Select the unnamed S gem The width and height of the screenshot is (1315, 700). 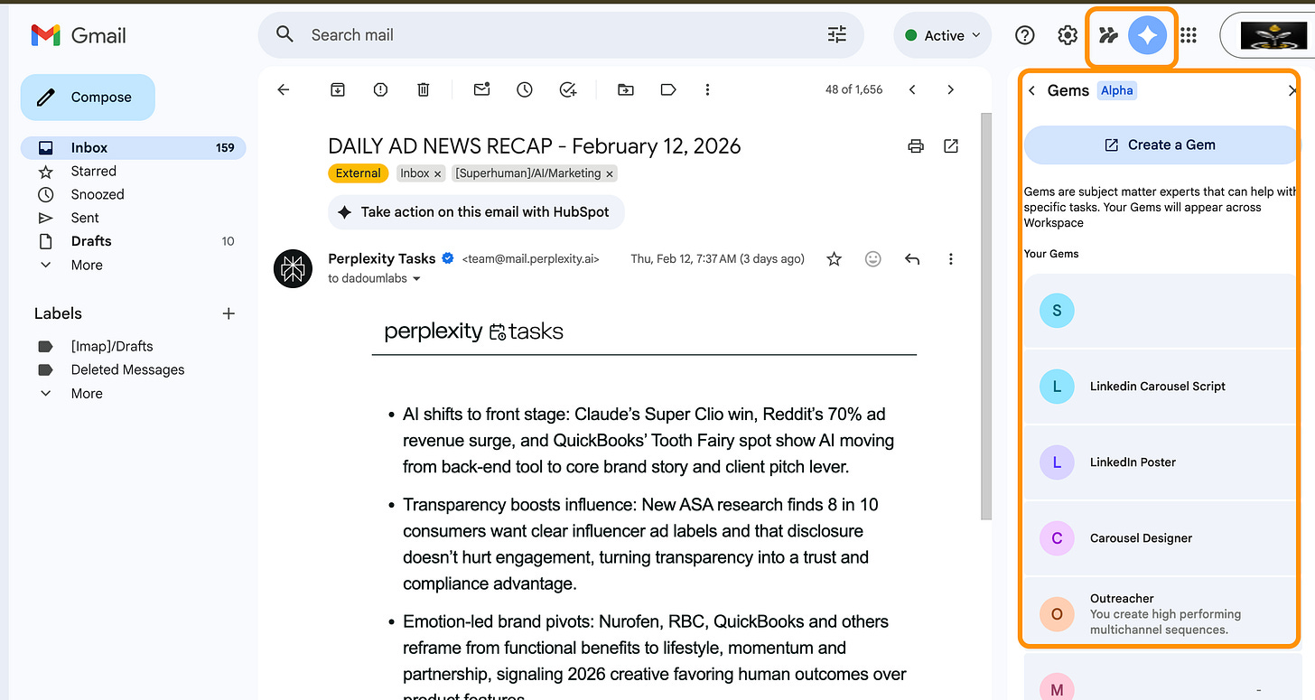tap(1161, 310)
